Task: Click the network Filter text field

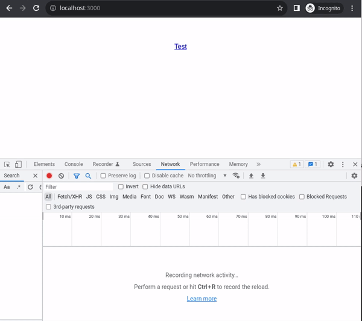Action: [x=78, y=186]
